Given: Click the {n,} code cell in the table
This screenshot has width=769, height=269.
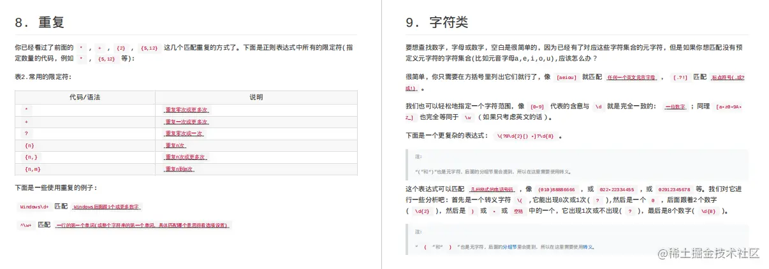Looking at the screenshot, I should pos(31,157).
